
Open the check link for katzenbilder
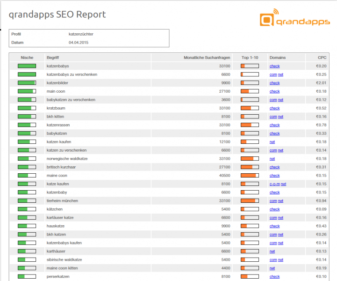click(274, 83)
